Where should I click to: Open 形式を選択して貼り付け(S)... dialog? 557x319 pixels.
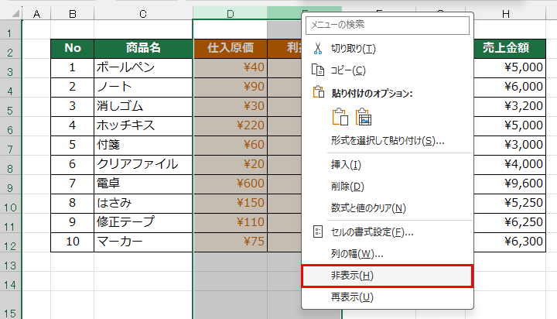[x=388, y=141]
